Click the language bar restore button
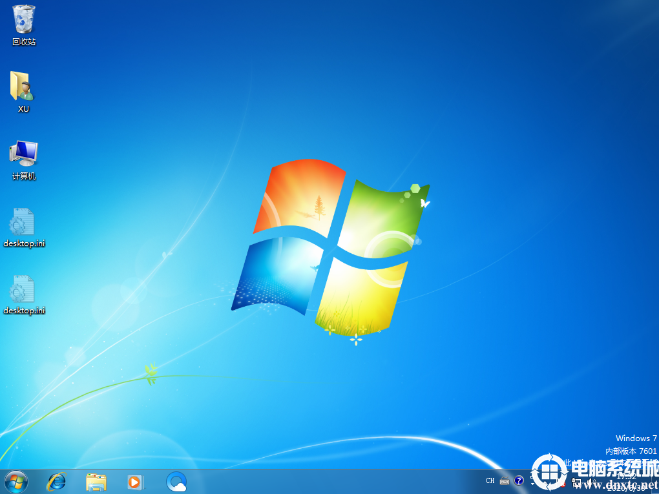Screen dimensions: 659x494 click(532, 477)
